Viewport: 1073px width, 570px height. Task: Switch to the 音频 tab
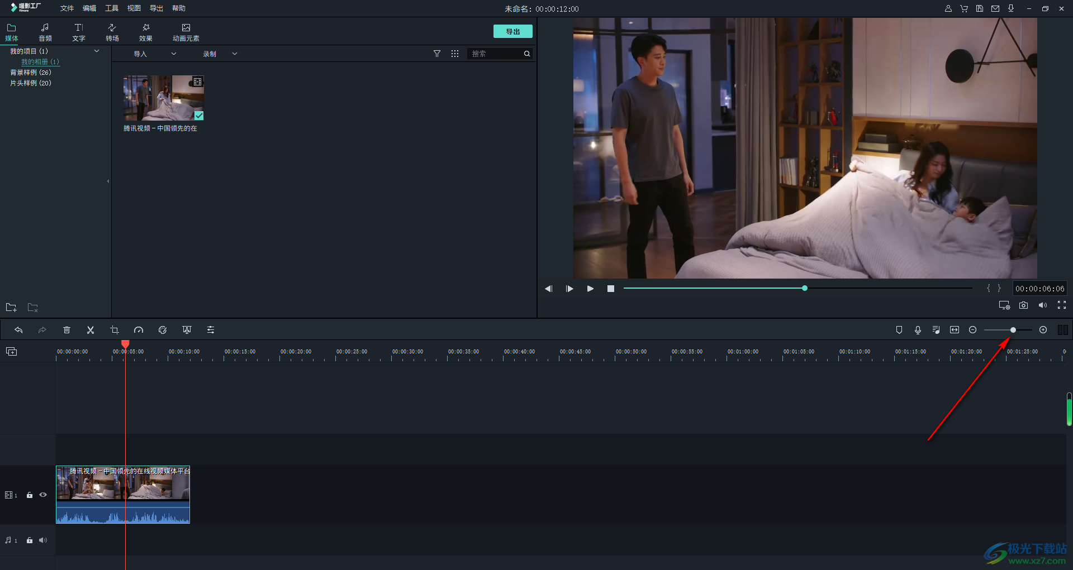pyautogui.click(x=45, y=32)
